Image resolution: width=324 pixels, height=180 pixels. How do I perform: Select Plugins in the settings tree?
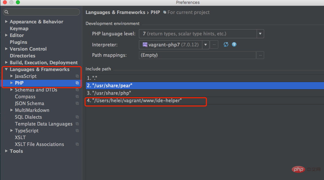click(x=18, y=42)
